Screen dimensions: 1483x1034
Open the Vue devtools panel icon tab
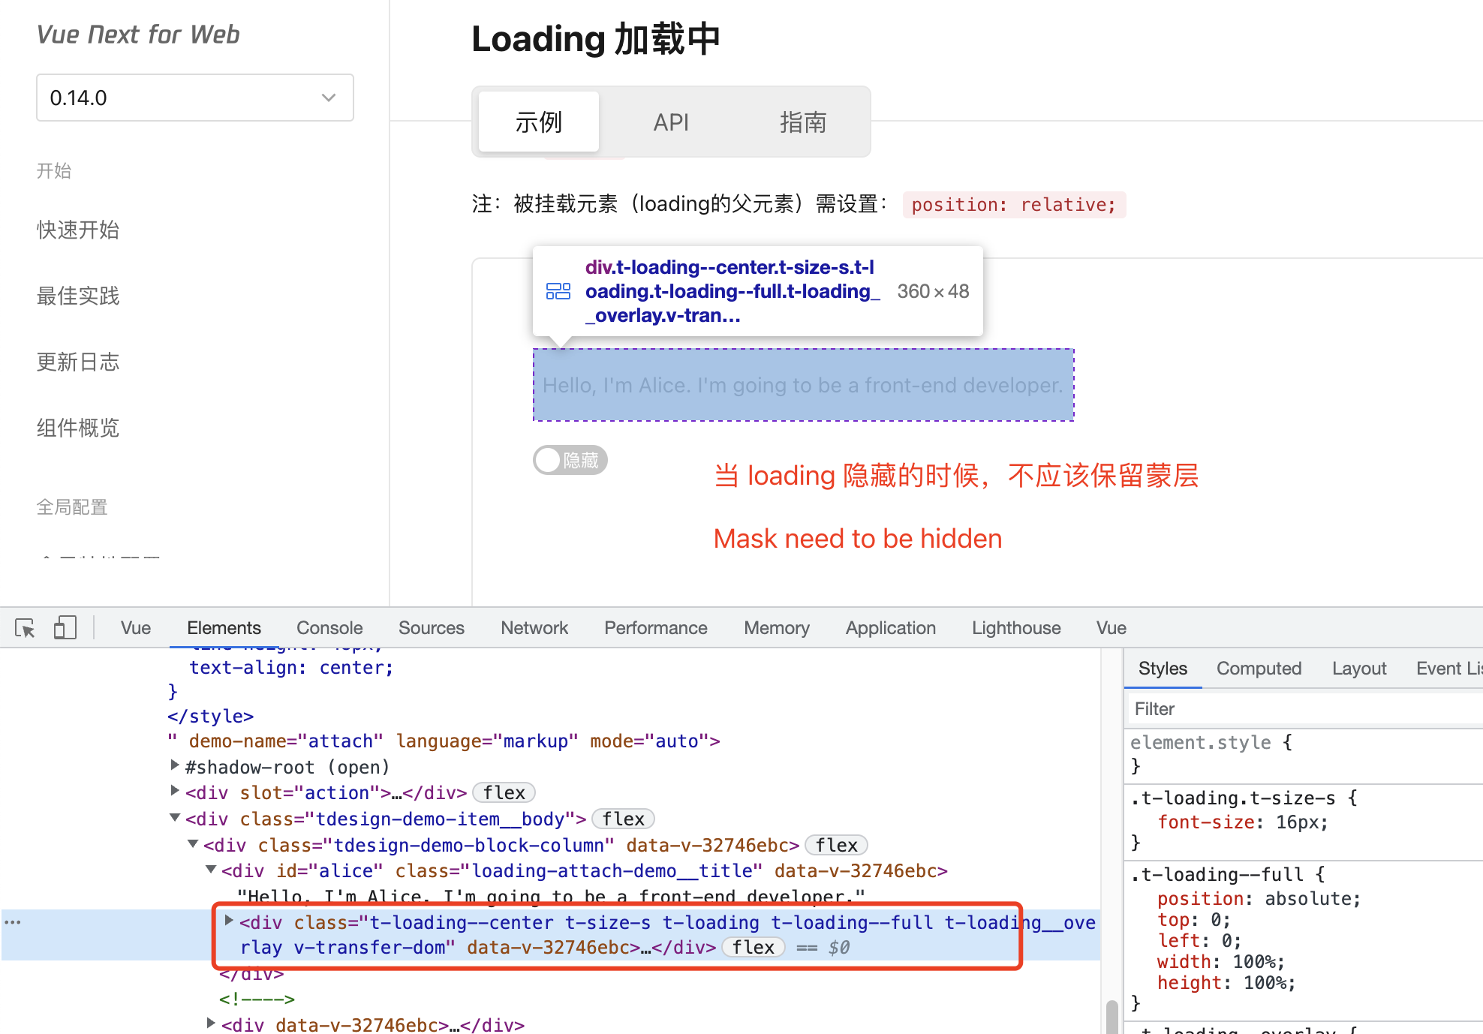click(x=135, y=627)
